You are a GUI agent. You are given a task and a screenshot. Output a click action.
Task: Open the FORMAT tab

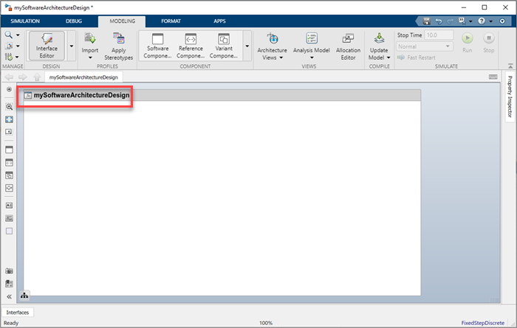click(x=171, y=21)
